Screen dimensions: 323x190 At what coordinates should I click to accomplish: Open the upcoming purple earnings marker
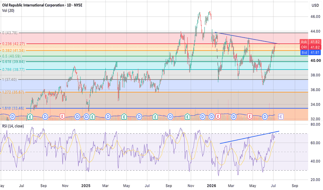pos(281,117)
